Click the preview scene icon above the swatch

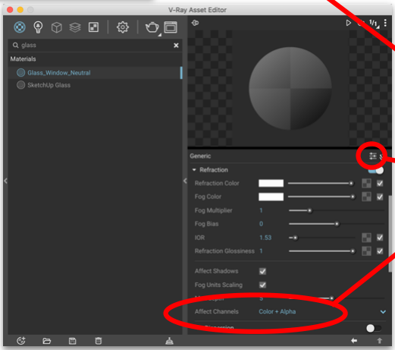(x=195, y=23)
